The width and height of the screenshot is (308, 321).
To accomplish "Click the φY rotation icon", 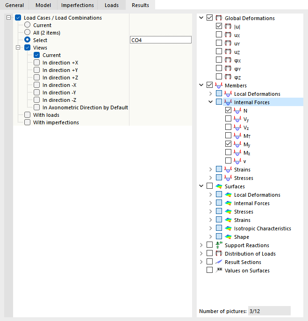I will click(228, 68).
